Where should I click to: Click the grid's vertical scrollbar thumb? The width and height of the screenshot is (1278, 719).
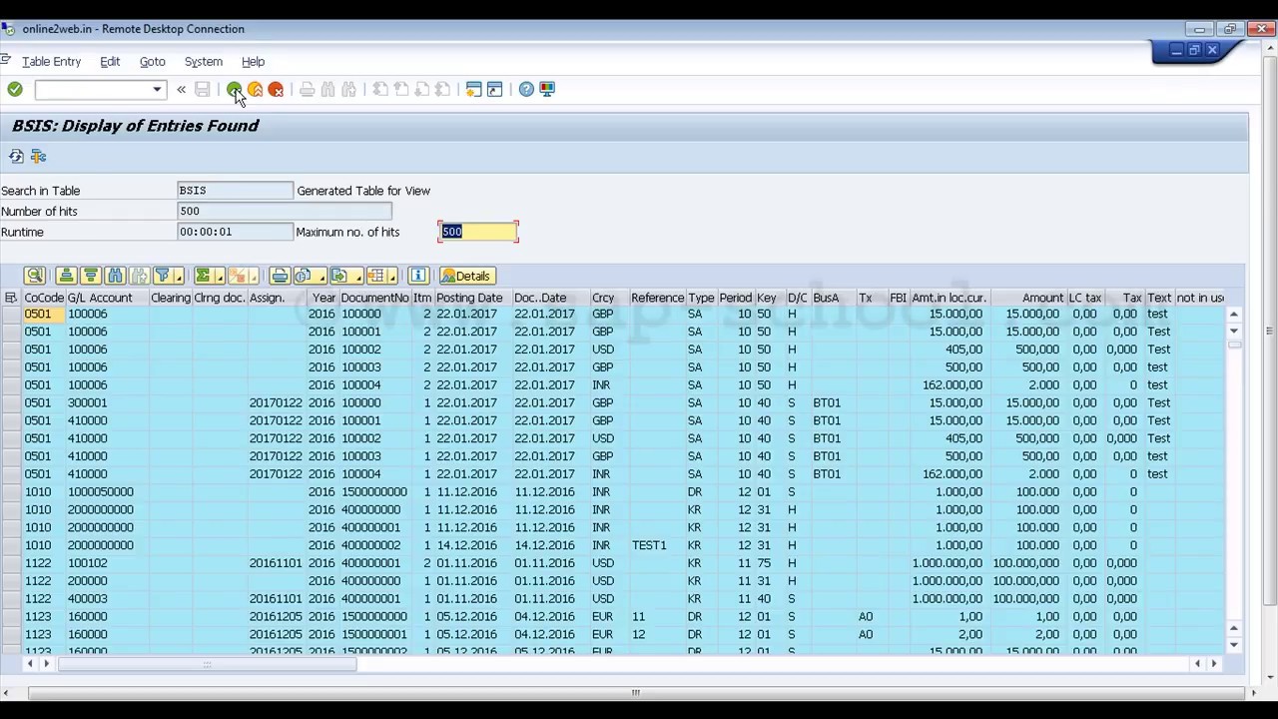1235,346
